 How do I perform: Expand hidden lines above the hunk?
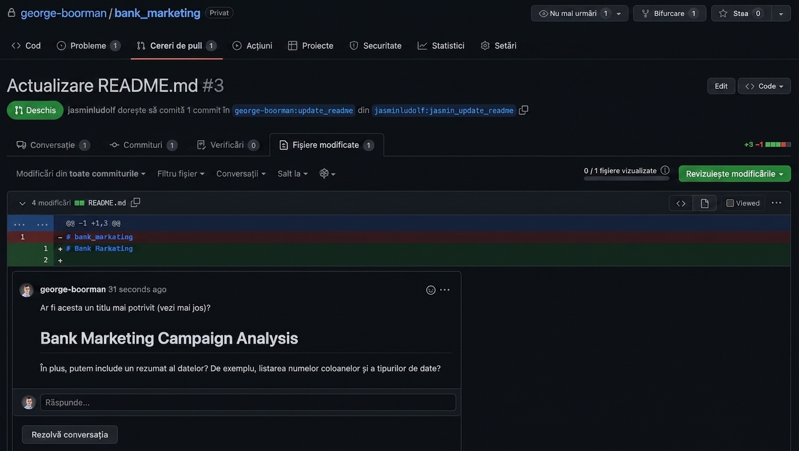[31, 224]
